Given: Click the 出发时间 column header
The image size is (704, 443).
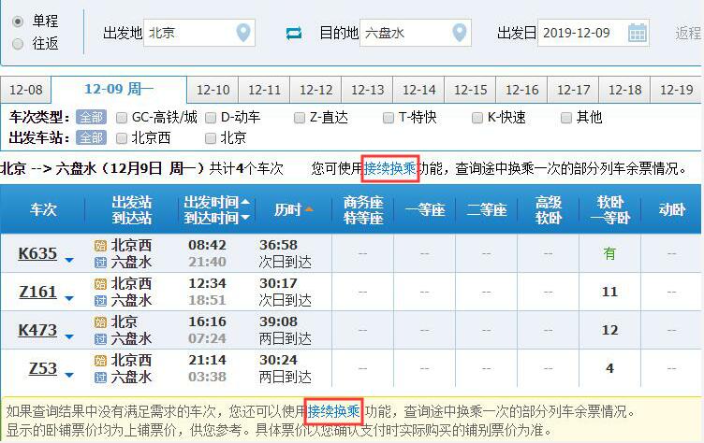Looking at the screenshot, I should (x=211, y=202).
